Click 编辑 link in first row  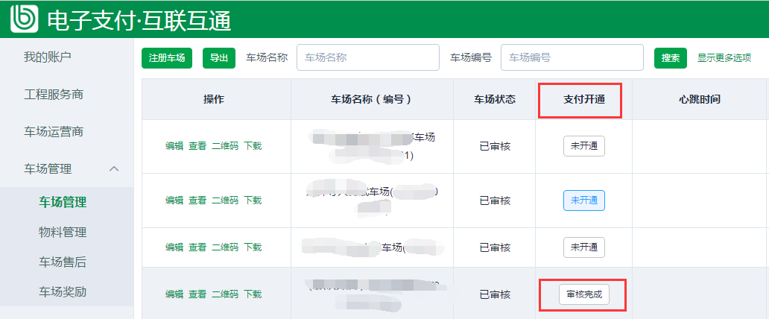coord(174,146)
